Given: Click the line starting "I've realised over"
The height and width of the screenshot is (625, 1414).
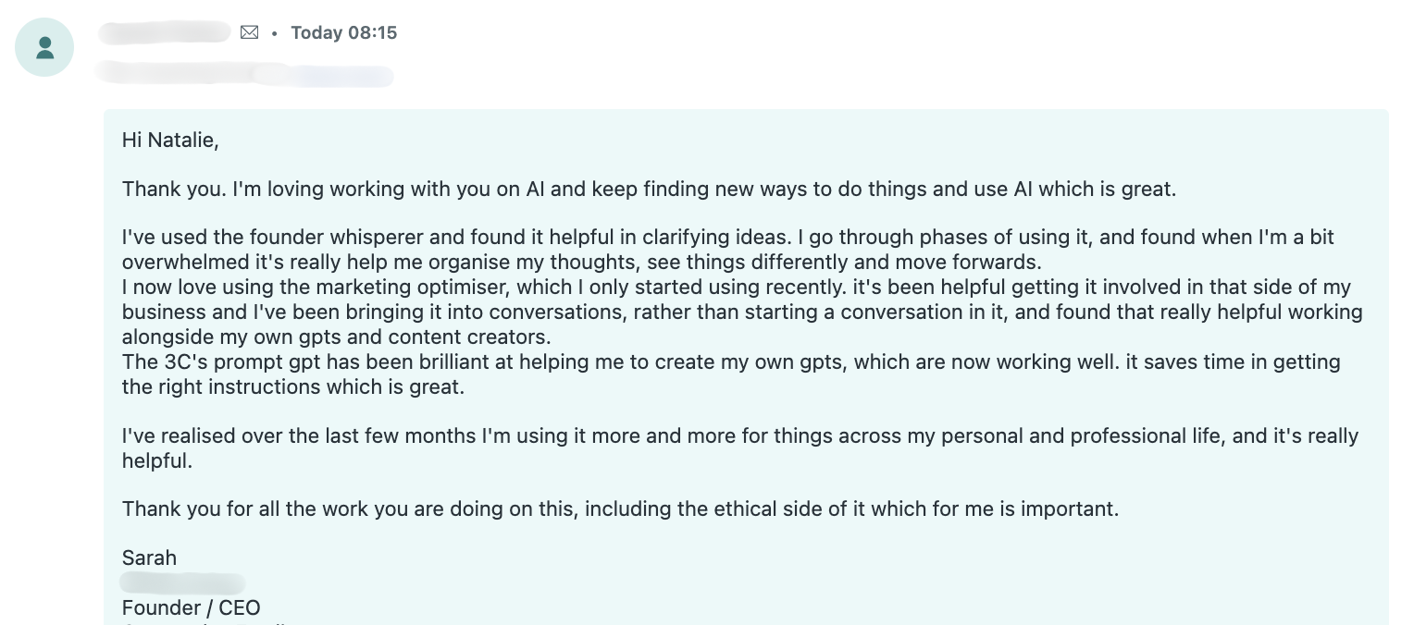Looking at the screenshot, I should click(738, 435).
